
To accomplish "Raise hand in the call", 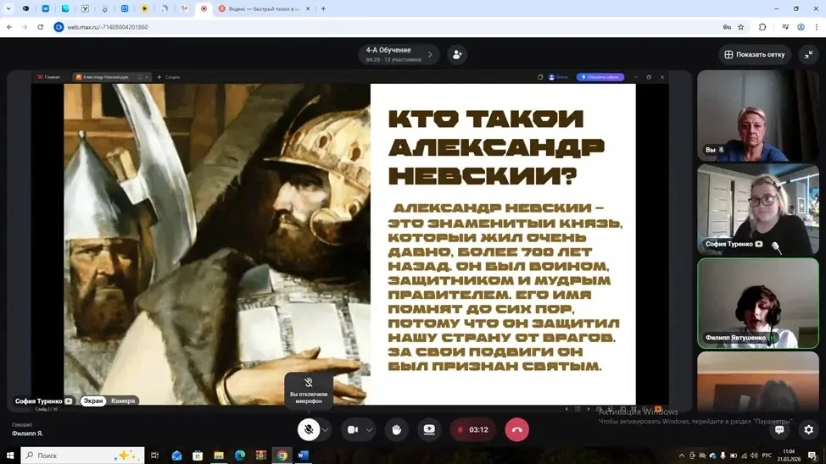I will coord(396,430).
